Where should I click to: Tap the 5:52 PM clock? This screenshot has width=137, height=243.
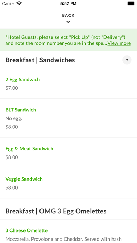(x=68, y=3)
